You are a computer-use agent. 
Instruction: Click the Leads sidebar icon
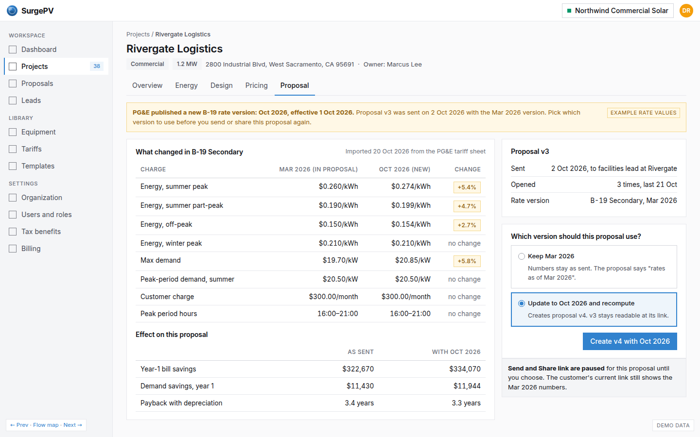click(x=13, y=101)
